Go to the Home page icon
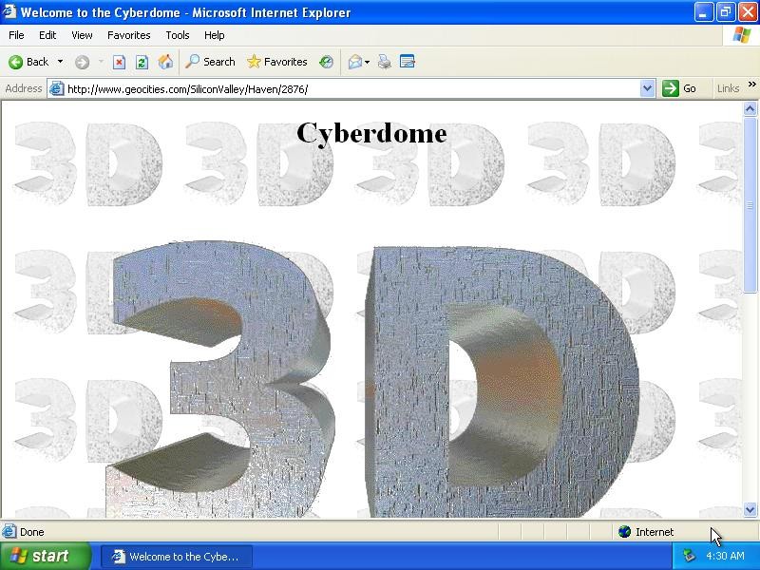Screen dimensions: 760x570 click(x=165, y=62)
